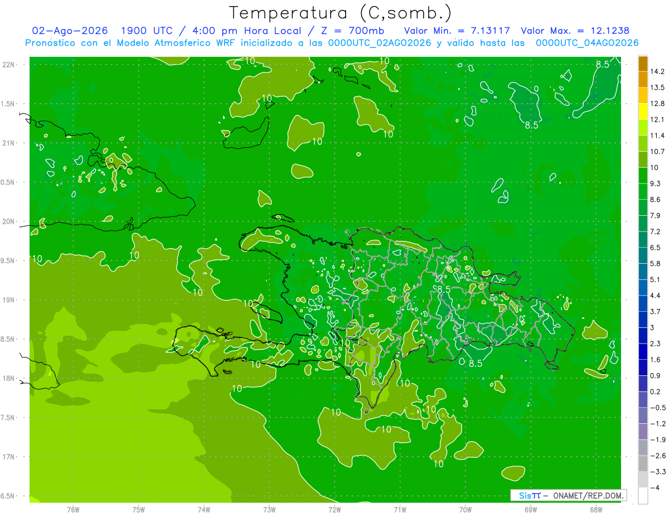Click the '5.1' colorbar value
The image size is (669, 517).
pyautogui.click(x=656, y=279)
